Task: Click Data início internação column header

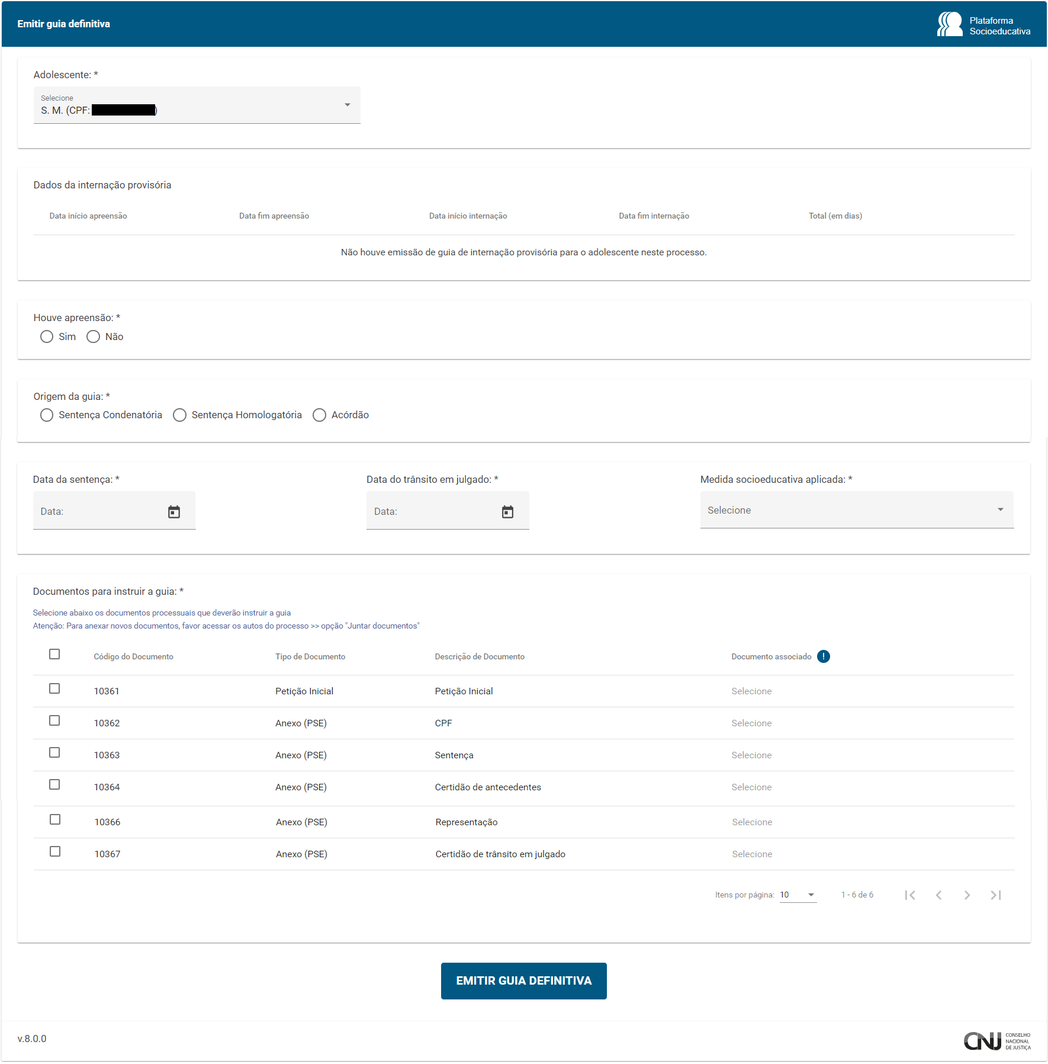Action: point(468,216)
